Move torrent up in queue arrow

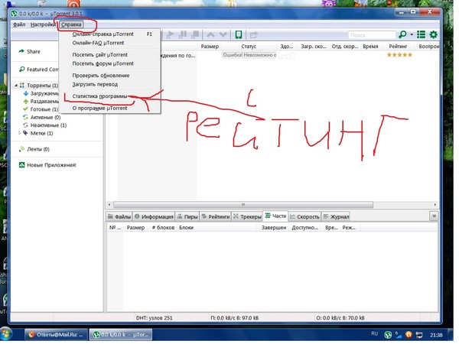click(x=210, y=35)
